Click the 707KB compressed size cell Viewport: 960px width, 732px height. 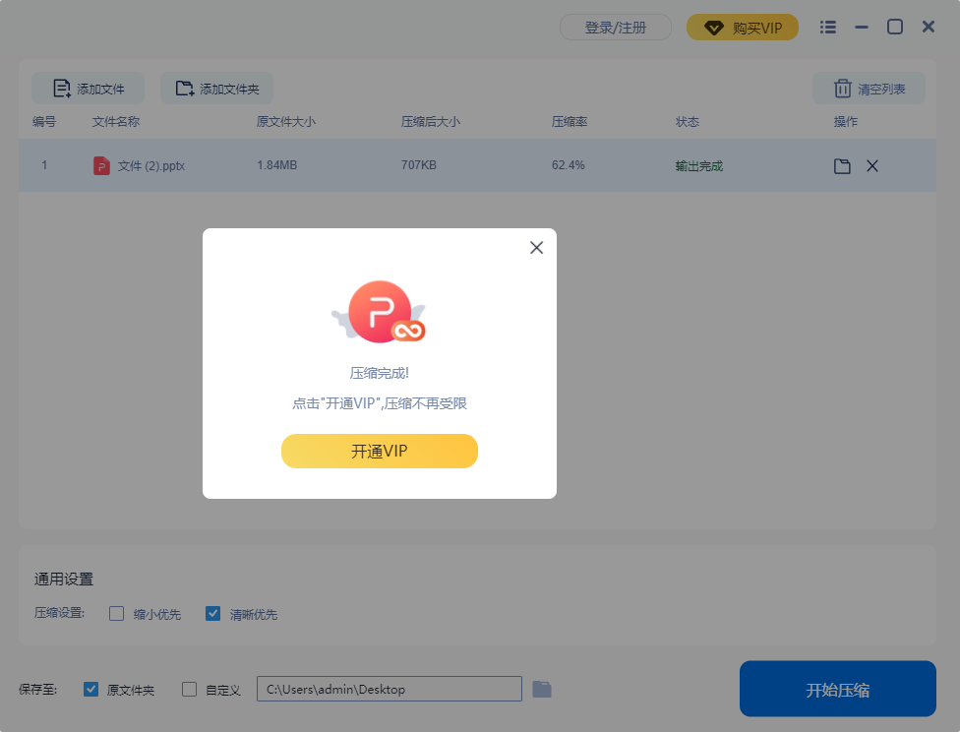tap(419, 165)
